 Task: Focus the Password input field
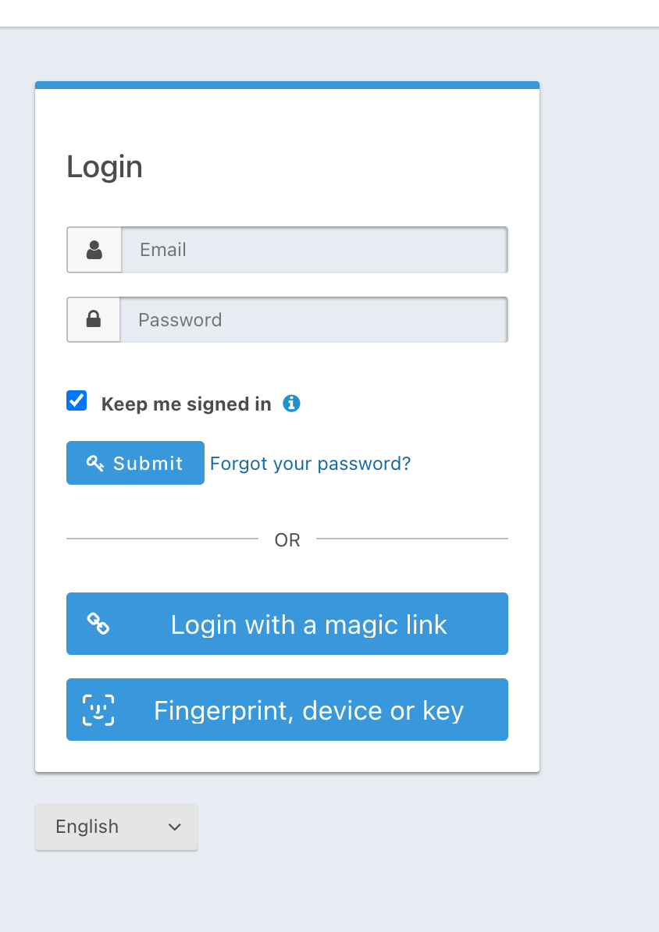[x=313, y=319]
